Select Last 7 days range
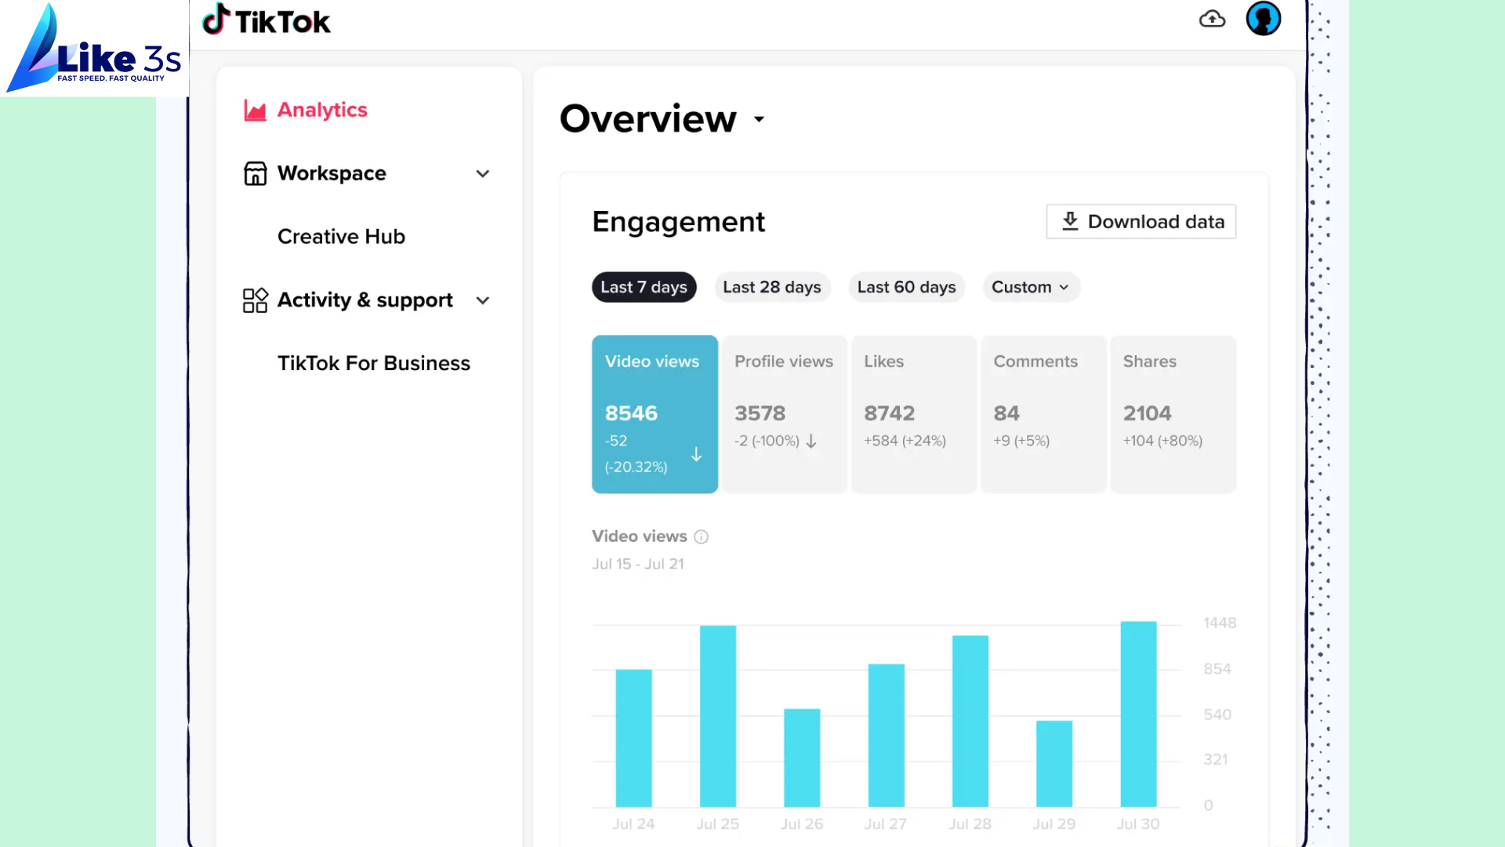This screenshot has width=1505, height=847. tap(644, 287)
